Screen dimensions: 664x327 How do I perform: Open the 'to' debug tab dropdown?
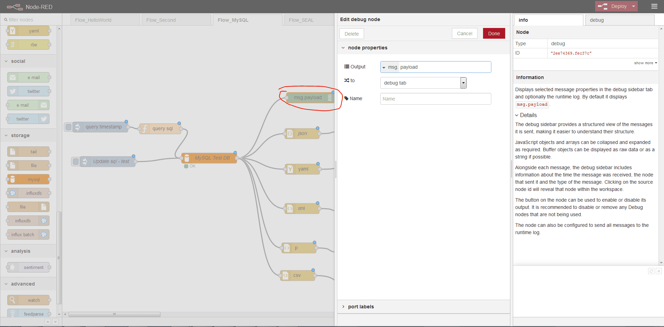(x=463, y=83)
